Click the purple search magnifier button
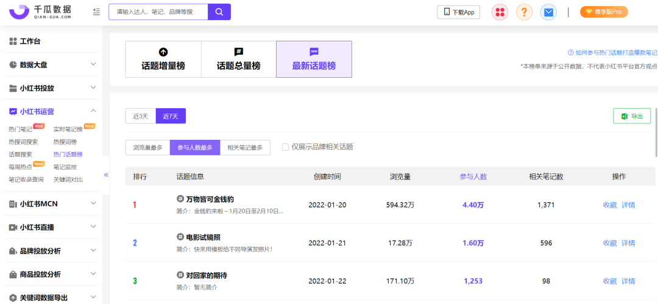 pyautogui.click(x=219, y=12)
